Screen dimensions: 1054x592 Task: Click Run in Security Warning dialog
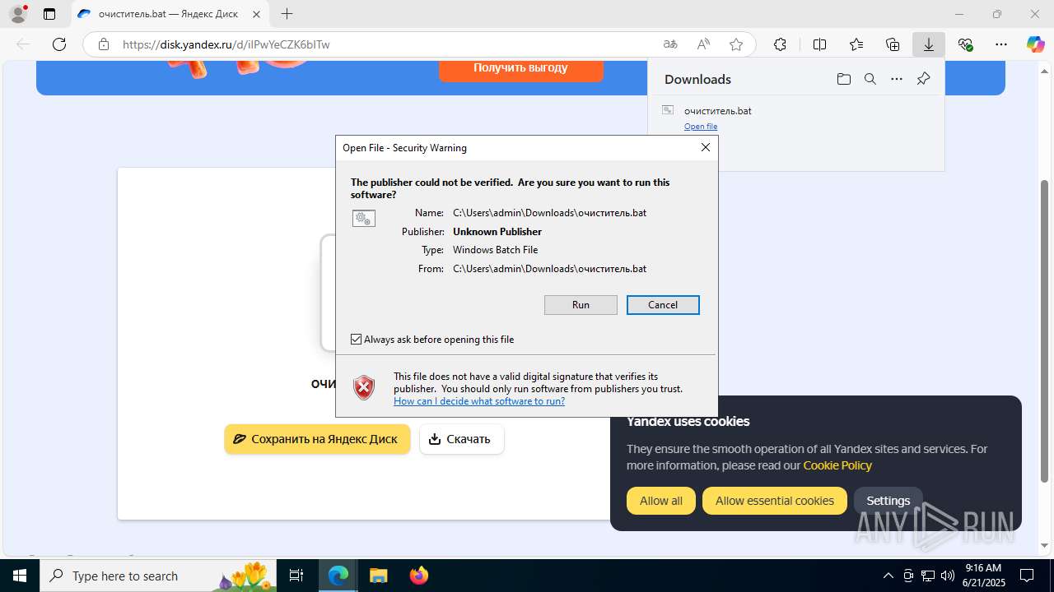[581, 305]
